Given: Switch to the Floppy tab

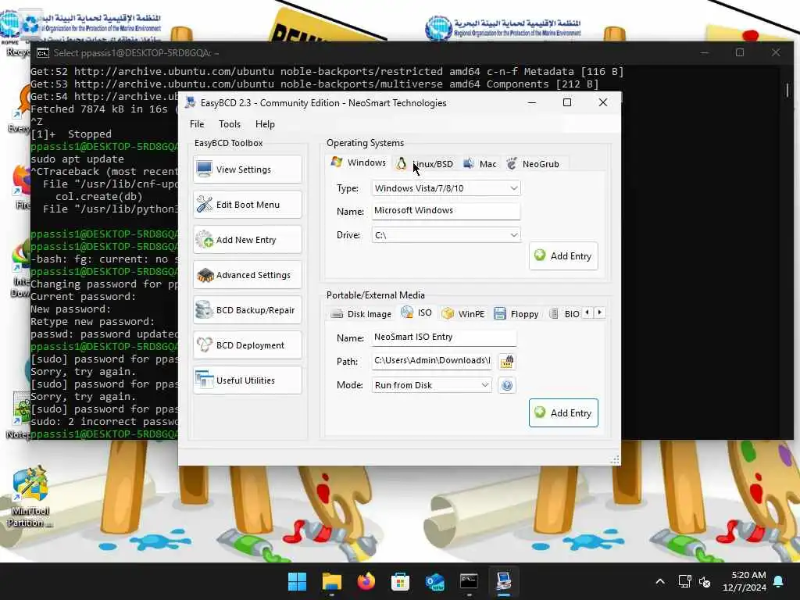Looking at the screenshot, I should click(x=516, y=314).
